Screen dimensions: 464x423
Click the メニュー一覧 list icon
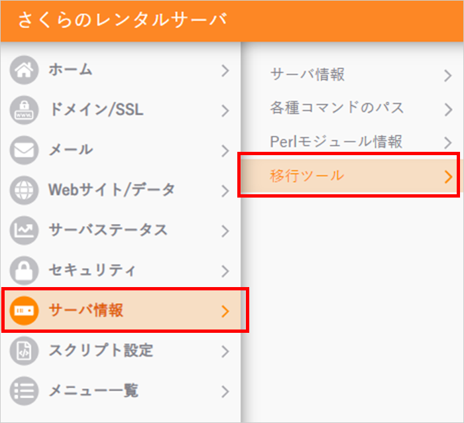pyautogui.click(x=25, y=391)
